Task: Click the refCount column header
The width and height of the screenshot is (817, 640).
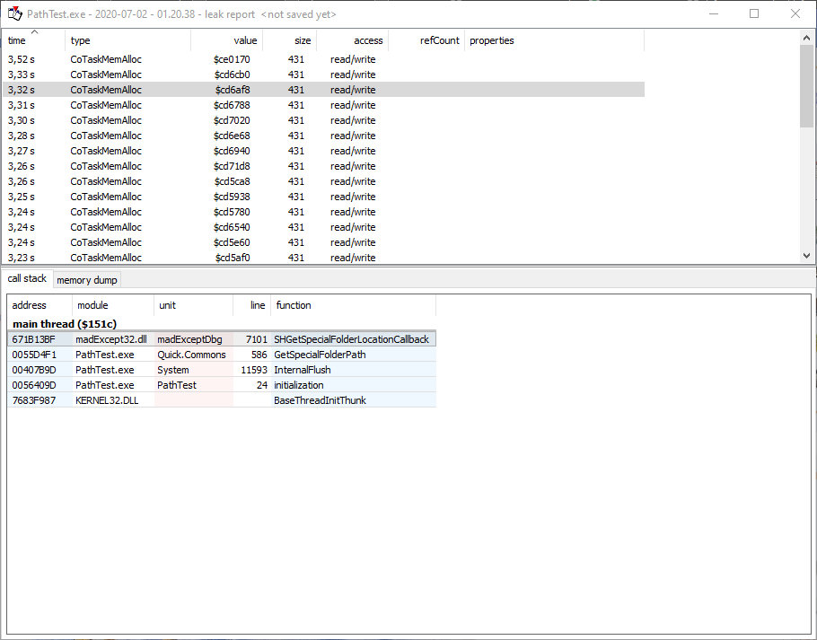Action: click(x=426, y=40)
